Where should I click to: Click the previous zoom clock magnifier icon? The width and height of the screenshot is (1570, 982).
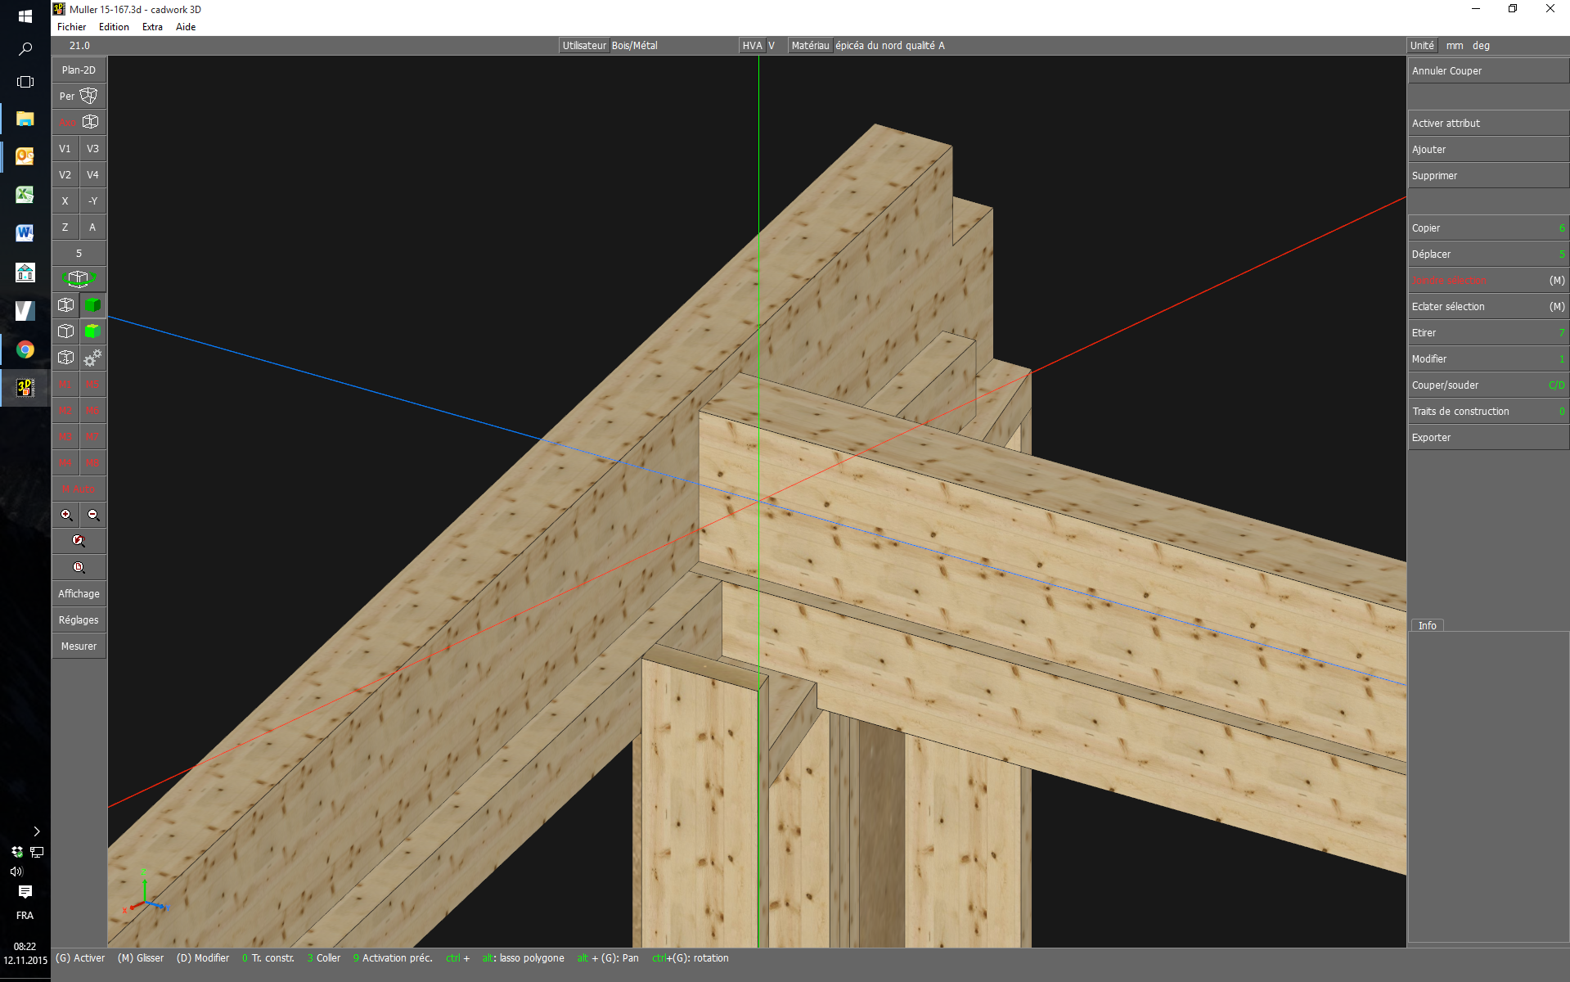click(x=79, y=567)
